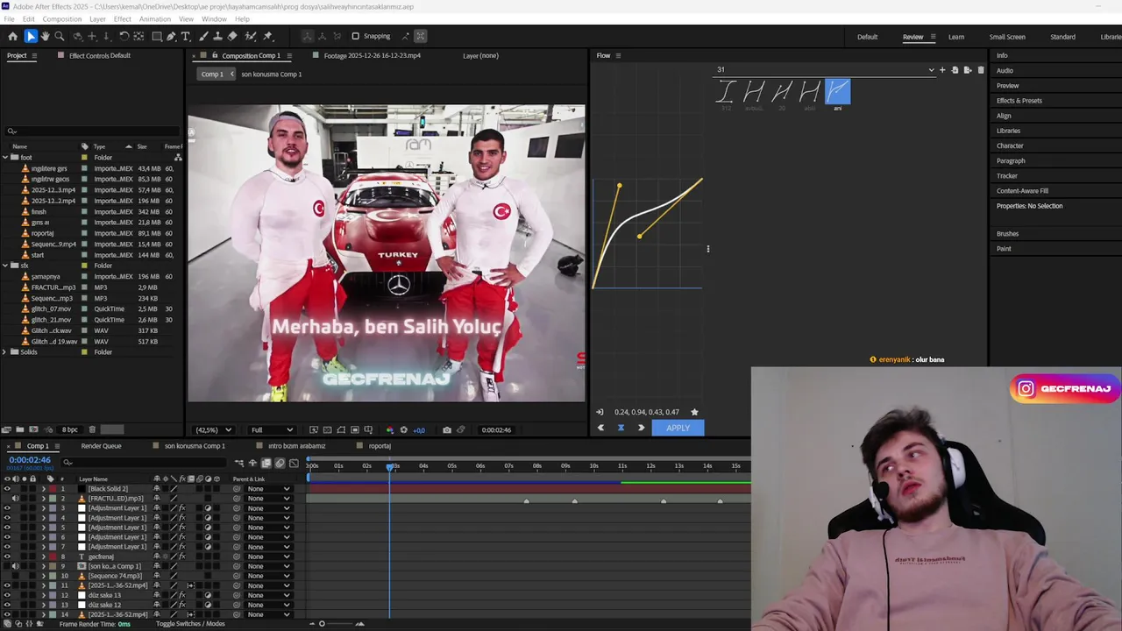Collapse the foot folder in Project
Viewport: 1122px width, 631px height.
(4, 158)
